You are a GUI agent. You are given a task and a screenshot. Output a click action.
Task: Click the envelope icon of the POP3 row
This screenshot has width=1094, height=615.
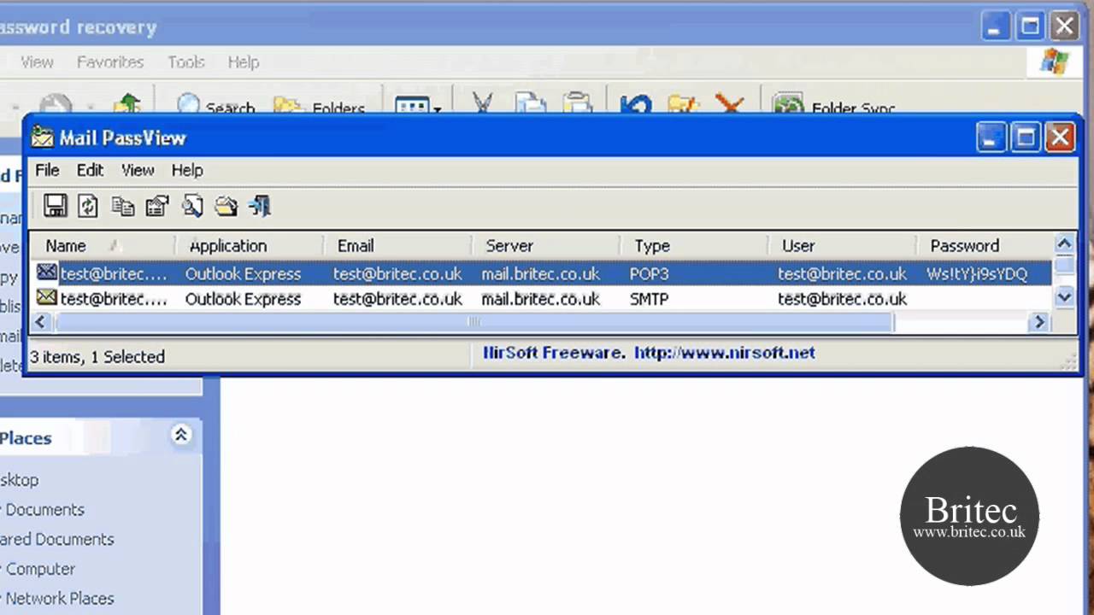[46, 273]
